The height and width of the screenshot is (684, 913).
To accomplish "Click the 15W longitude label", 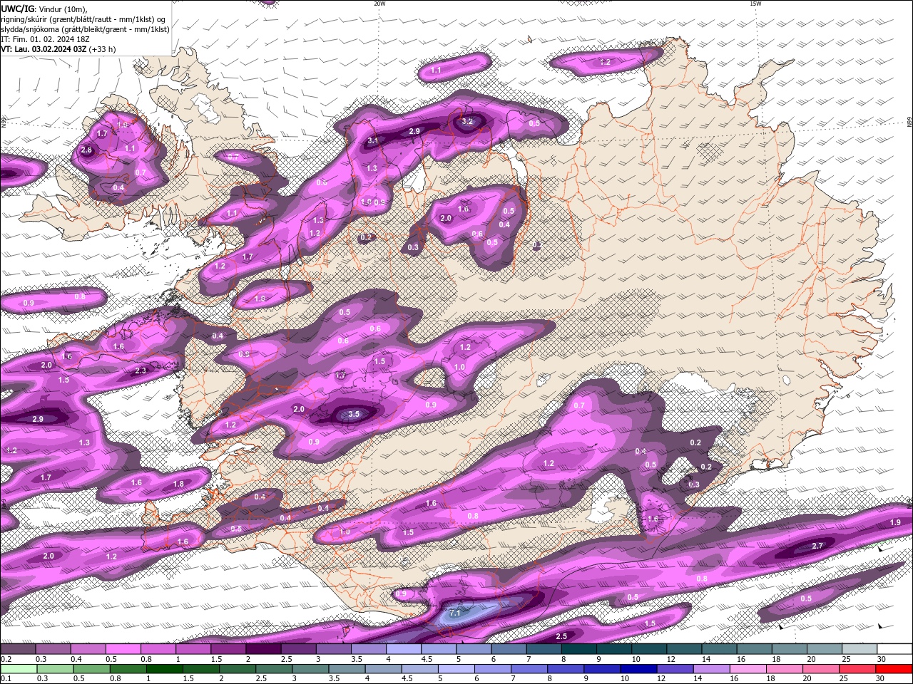I will pos(755,4).
